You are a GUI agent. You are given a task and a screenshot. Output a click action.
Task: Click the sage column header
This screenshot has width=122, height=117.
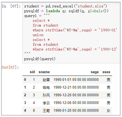(95, 72)
